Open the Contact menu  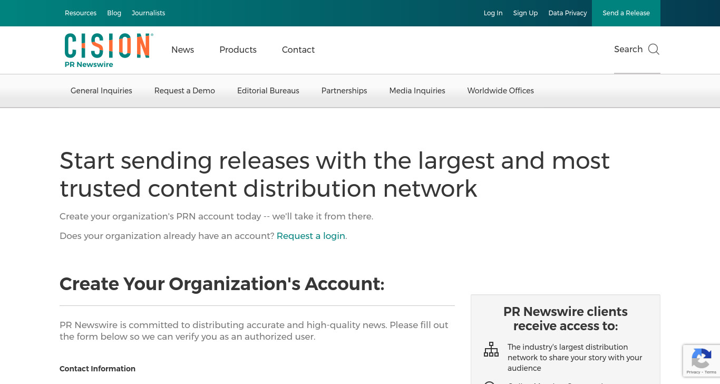coord(298,50)
